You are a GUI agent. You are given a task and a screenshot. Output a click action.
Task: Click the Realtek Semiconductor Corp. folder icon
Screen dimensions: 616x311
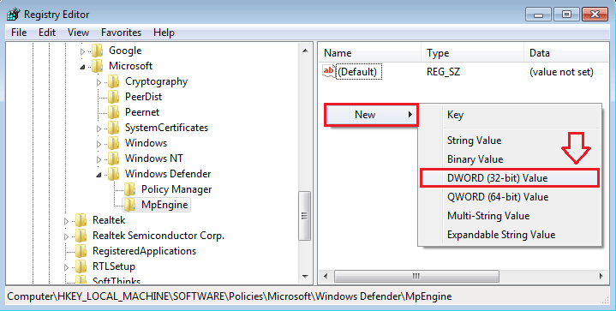pos(81,236)
